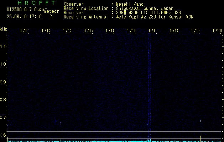
Task: Click the date 25.06.10 17:10 text
Action: tap(24, 16)
